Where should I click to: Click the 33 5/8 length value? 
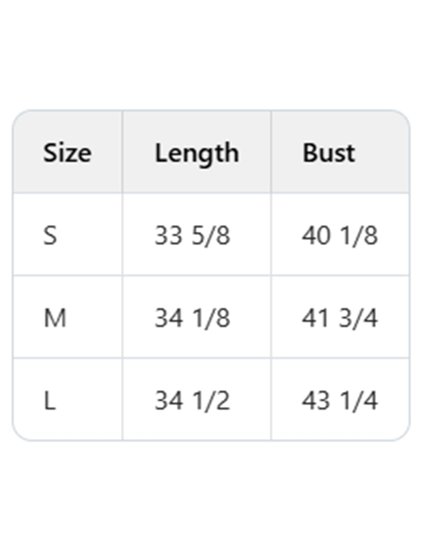192,236
